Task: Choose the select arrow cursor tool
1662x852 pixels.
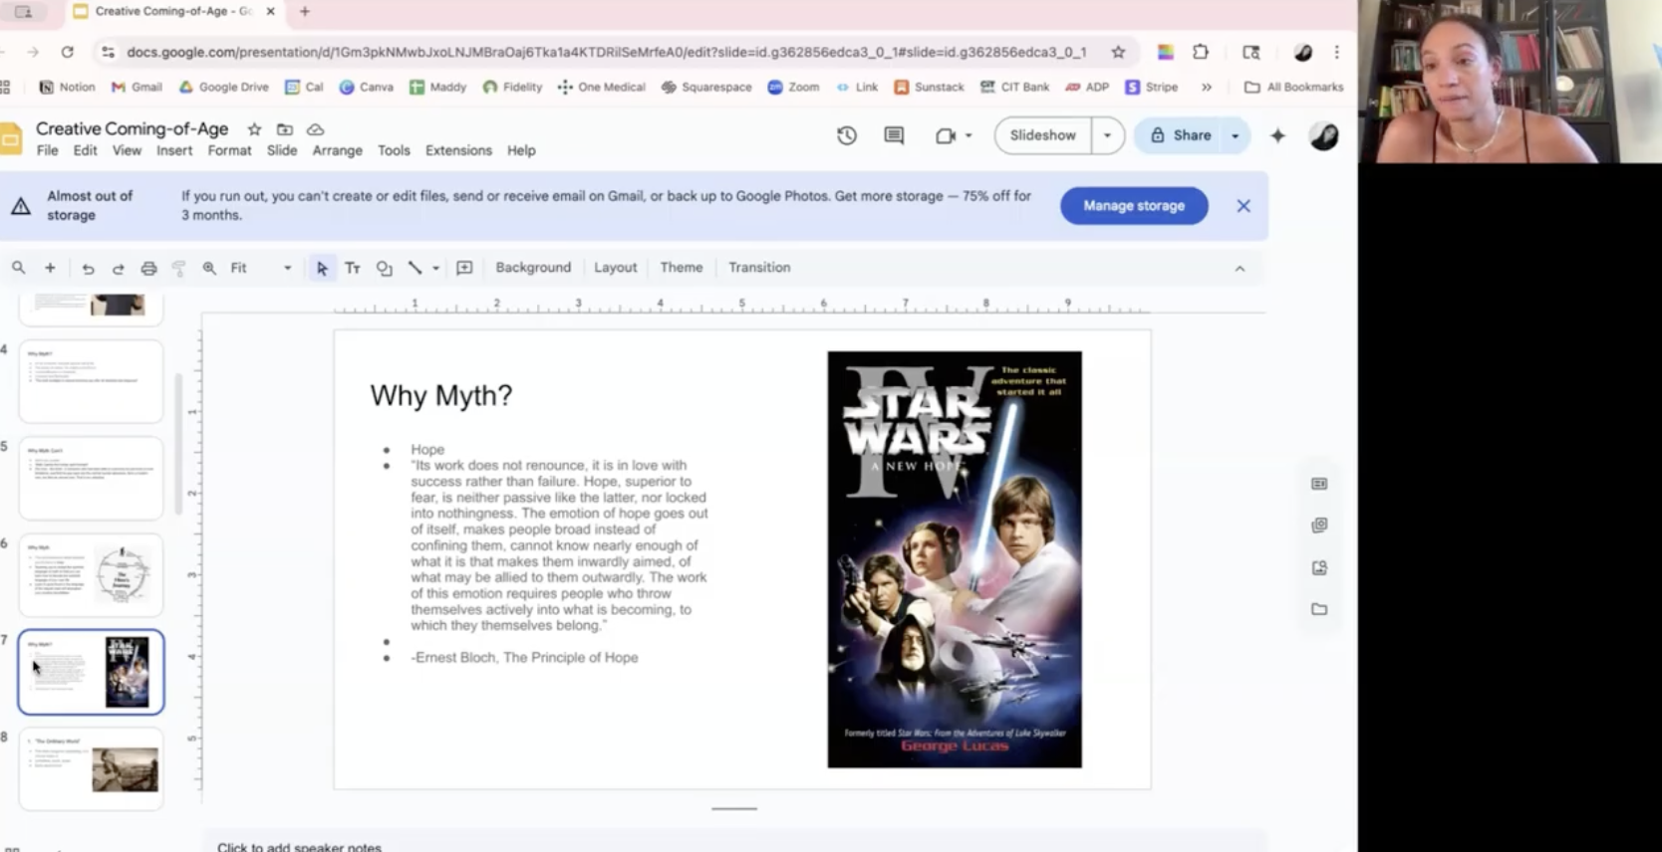Action: pyautogui.click(x=322, y=269)
